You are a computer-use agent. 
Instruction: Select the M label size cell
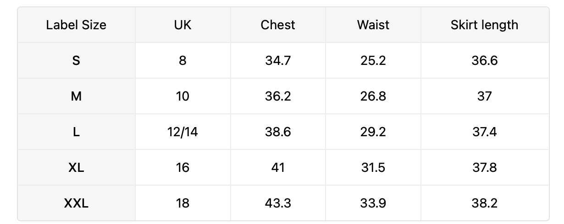[76, 96]
